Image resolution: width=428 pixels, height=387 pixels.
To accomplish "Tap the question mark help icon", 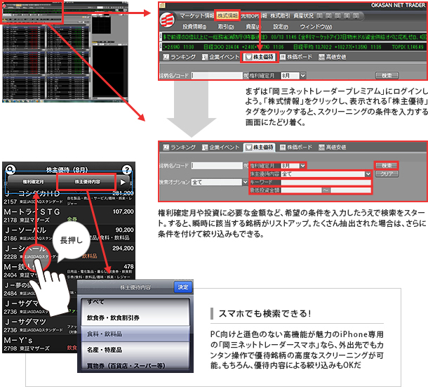I will (127, 169).
